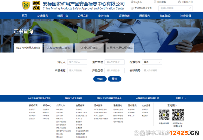
Task: Open 公开文件 in the top navigation bar
Action: click(83, 16)
